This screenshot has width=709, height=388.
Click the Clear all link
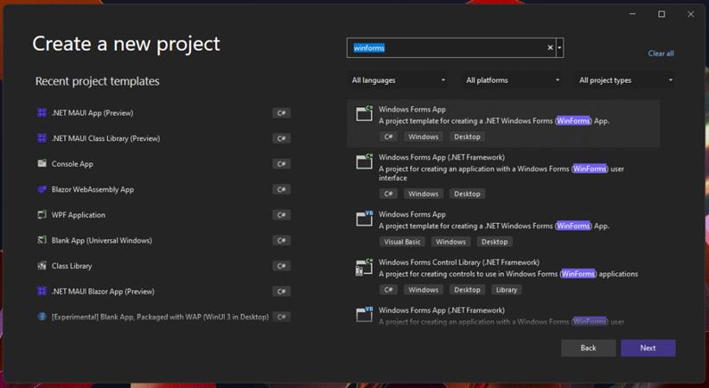click(x=661, y=54)
